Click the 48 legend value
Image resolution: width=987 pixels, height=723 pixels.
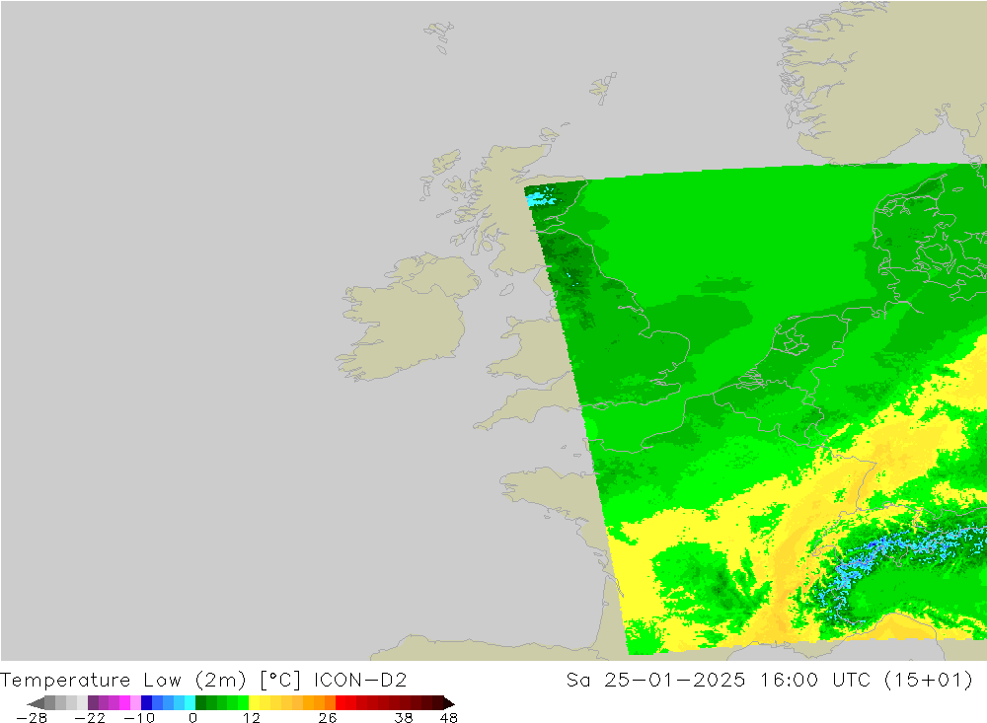449,718
